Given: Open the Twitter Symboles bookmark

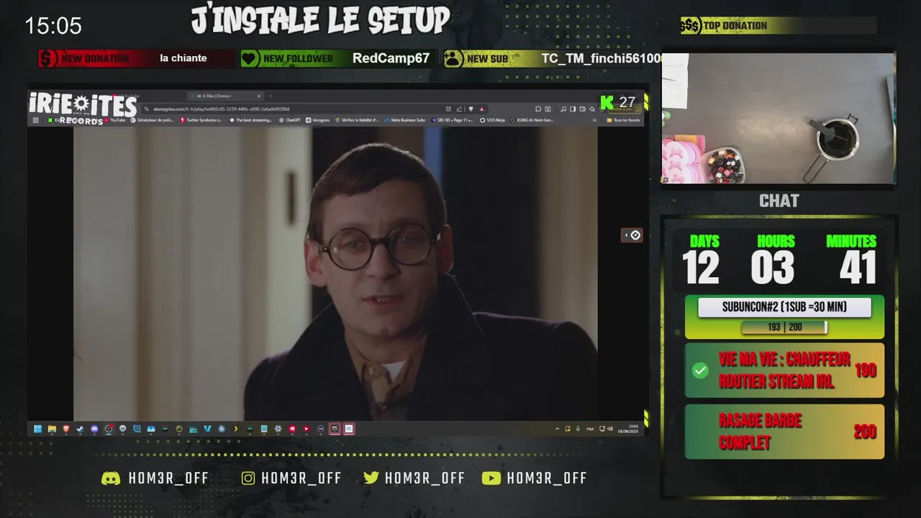Looking at the screenshot, I should coord(201,120).
